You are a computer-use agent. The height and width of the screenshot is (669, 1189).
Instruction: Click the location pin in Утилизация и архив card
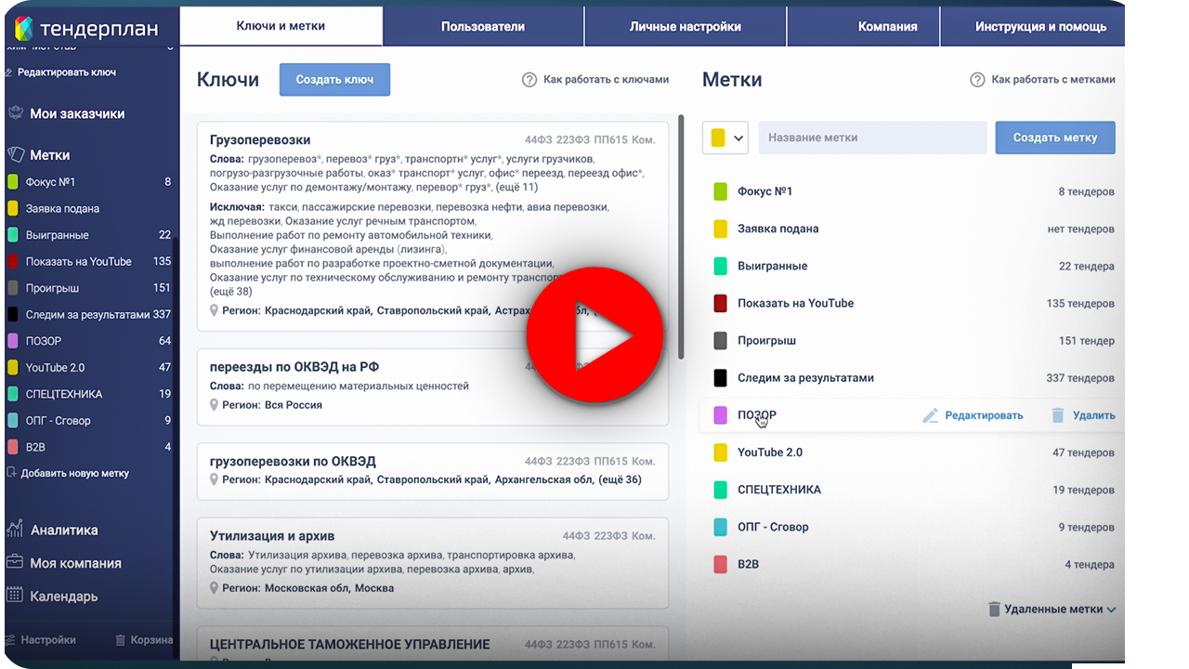point(214,588)
